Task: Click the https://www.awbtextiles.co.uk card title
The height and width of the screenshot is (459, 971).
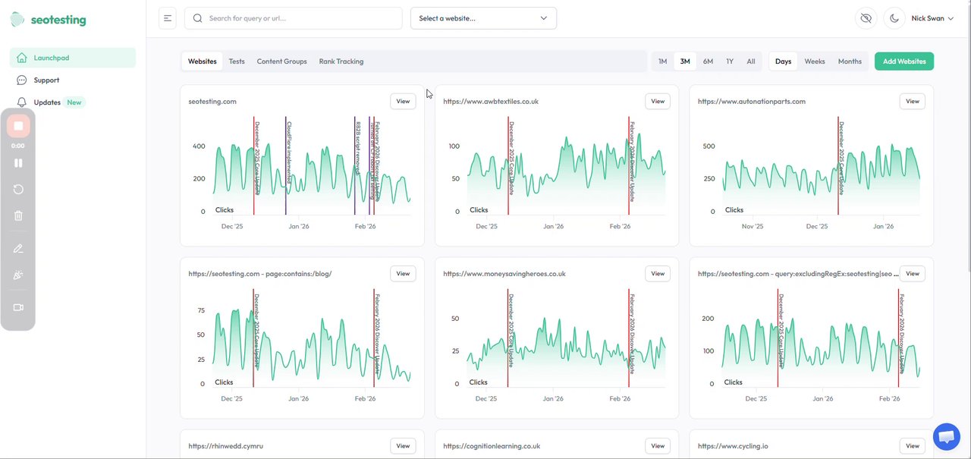Action: 491,101
